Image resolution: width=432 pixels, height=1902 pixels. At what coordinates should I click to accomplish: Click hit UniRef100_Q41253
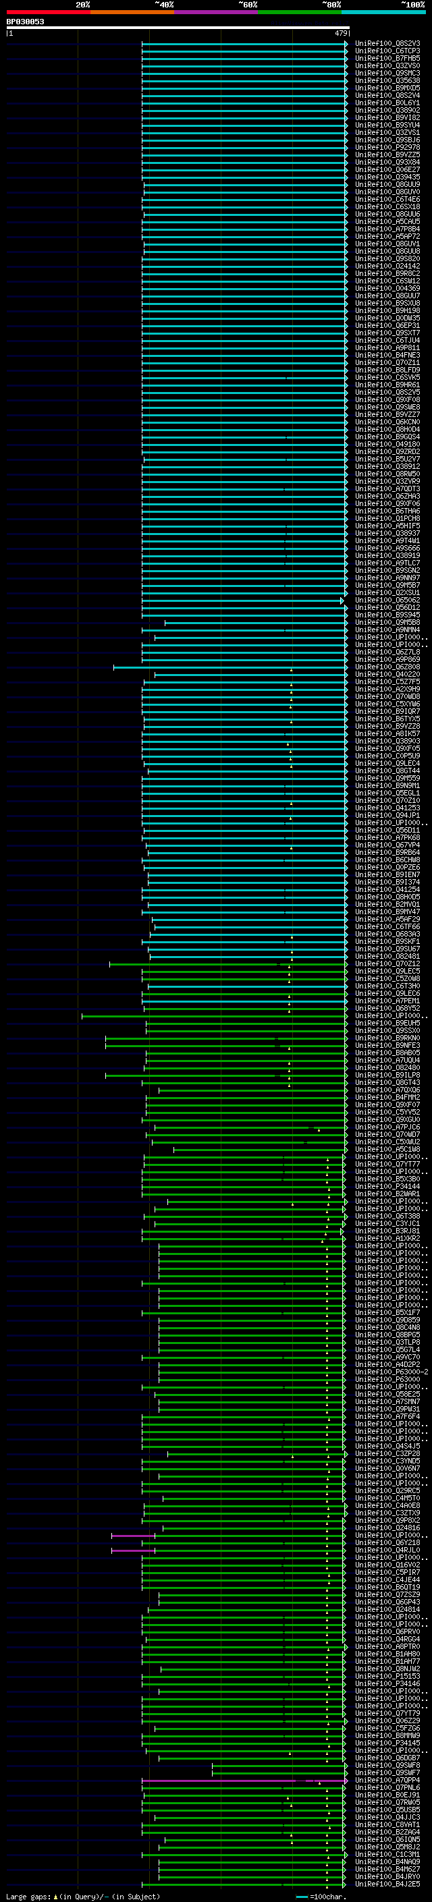pyautogui.click(x=387, y=808)
